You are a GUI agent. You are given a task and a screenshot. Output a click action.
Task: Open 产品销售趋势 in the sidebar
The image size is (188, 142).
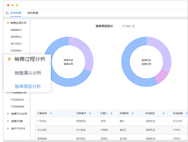pyautogui.click(x=17, y=106)
